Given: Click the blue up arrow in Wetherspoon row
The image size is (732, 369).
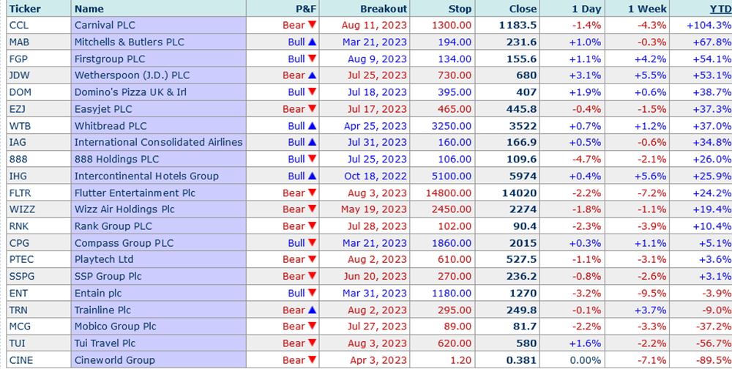Looking at the screenshot, I should (x=312, y=75).
